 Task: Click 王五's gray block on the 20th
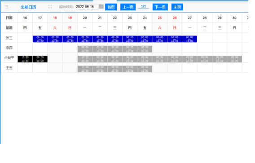(85, 69)
